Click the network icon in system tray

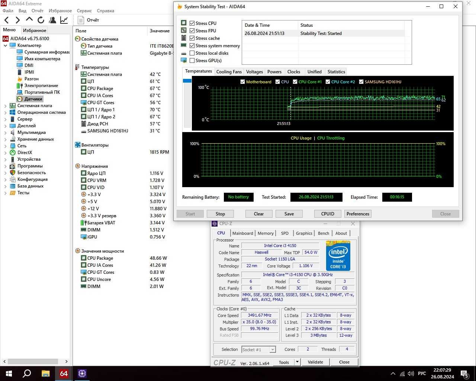pyautogui.click(x=402, y=374)
